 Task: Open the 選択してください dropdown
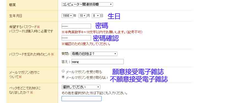click(x=81, y=87)
